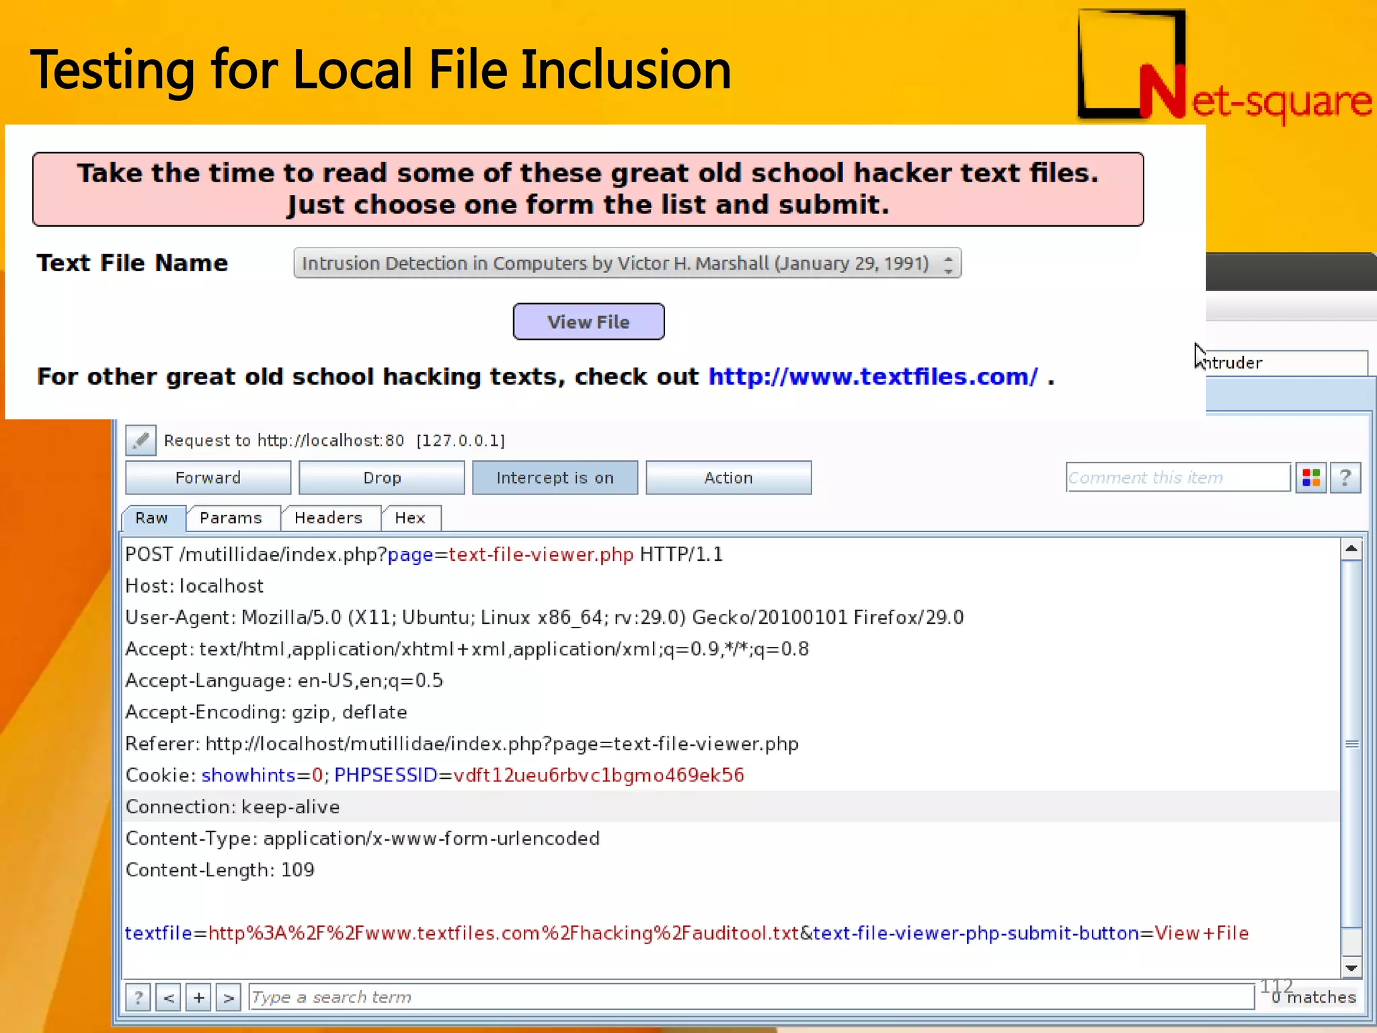This screenshot has height=1033, width=1377.
Task: Click the plus search options button
Action: (198, 997)
